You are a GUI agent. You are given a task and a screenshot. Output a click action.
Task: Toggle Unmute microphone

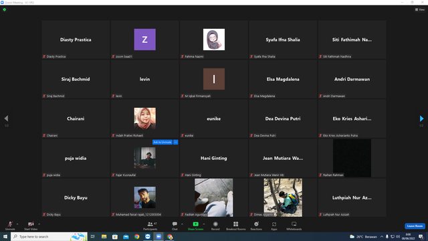(10, 226)
